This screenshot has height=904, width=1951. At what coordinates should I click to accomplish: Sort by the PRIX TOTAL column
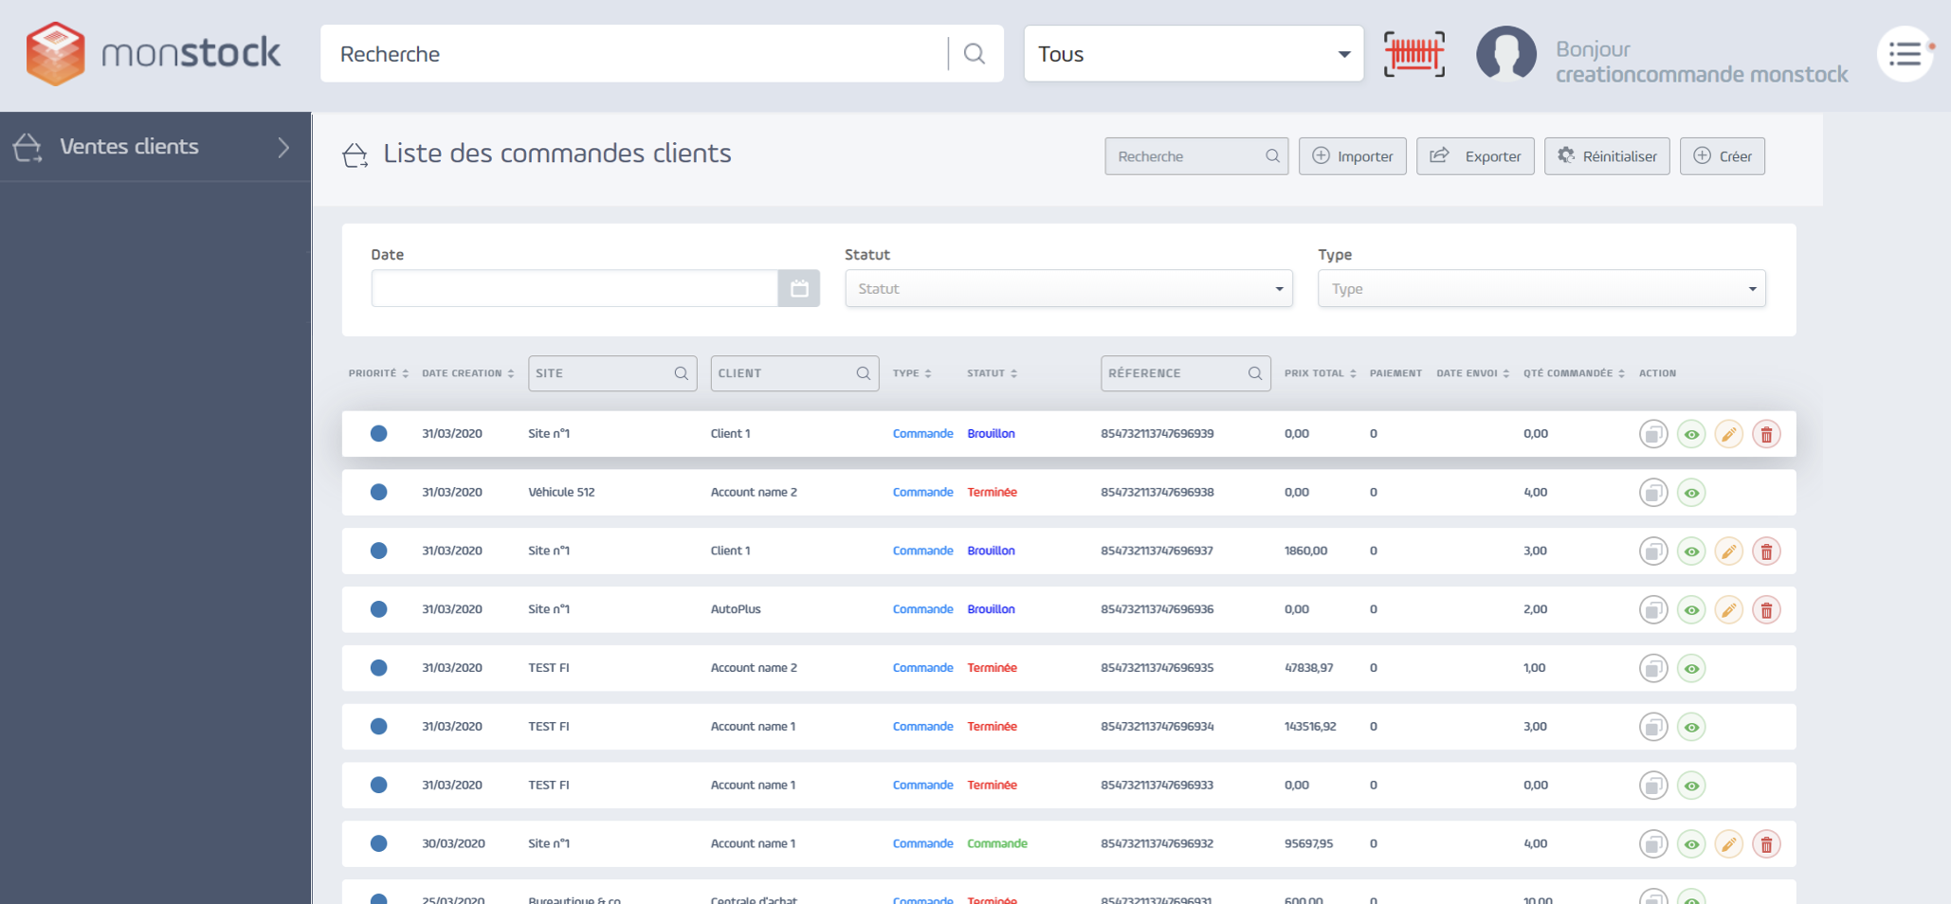1320,373
